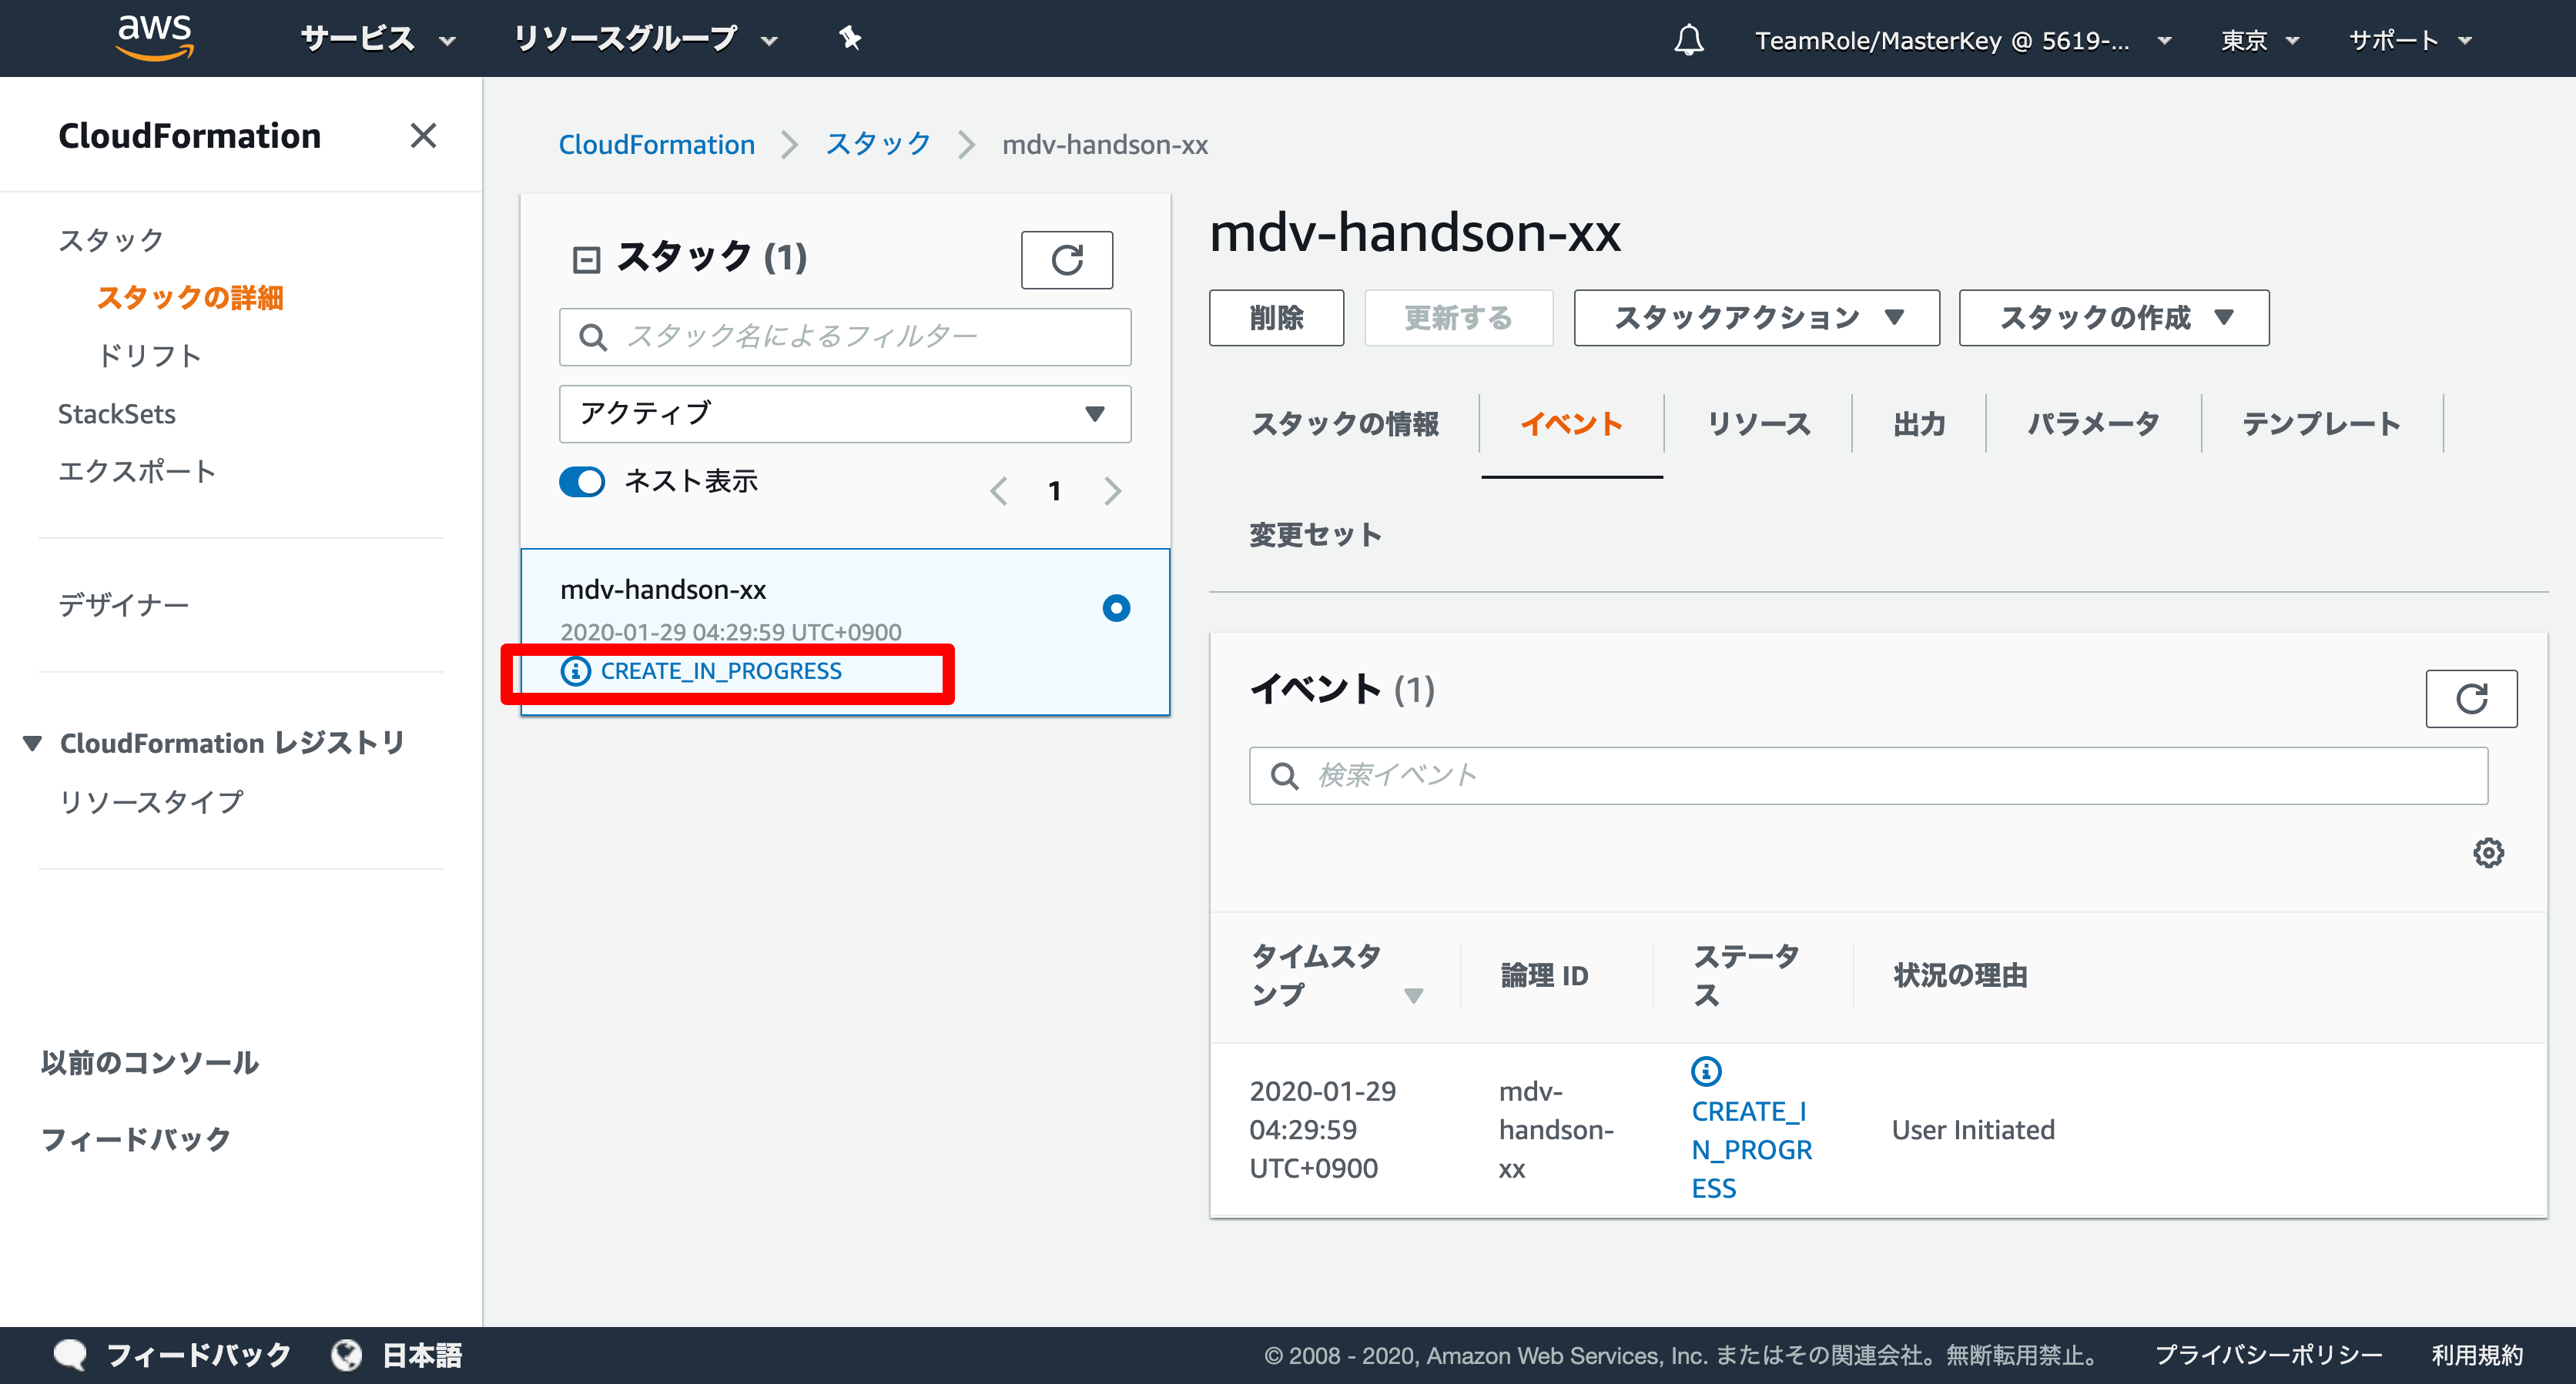Screen dimensions: 2576x1384
Task: Go to previous stack list page
Action: pyautogui.click(x=998, y=490)
